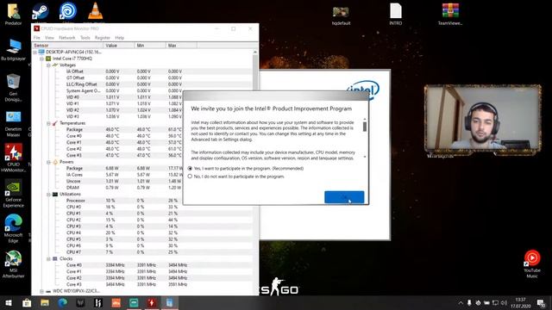Click the red lightning app on taskbar
Viewport: 552px width, 310px height.
pos(152,302)
